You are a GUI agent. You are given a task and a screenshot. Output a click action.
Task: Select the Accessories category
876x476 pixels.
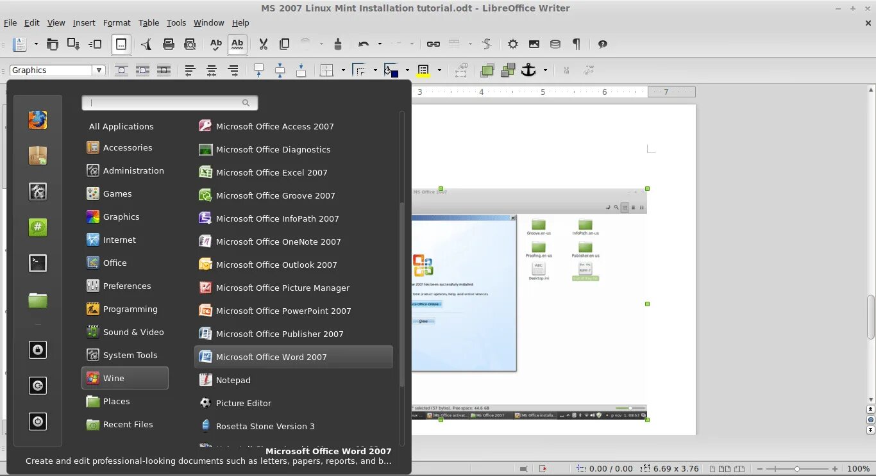tap(125, 147)
